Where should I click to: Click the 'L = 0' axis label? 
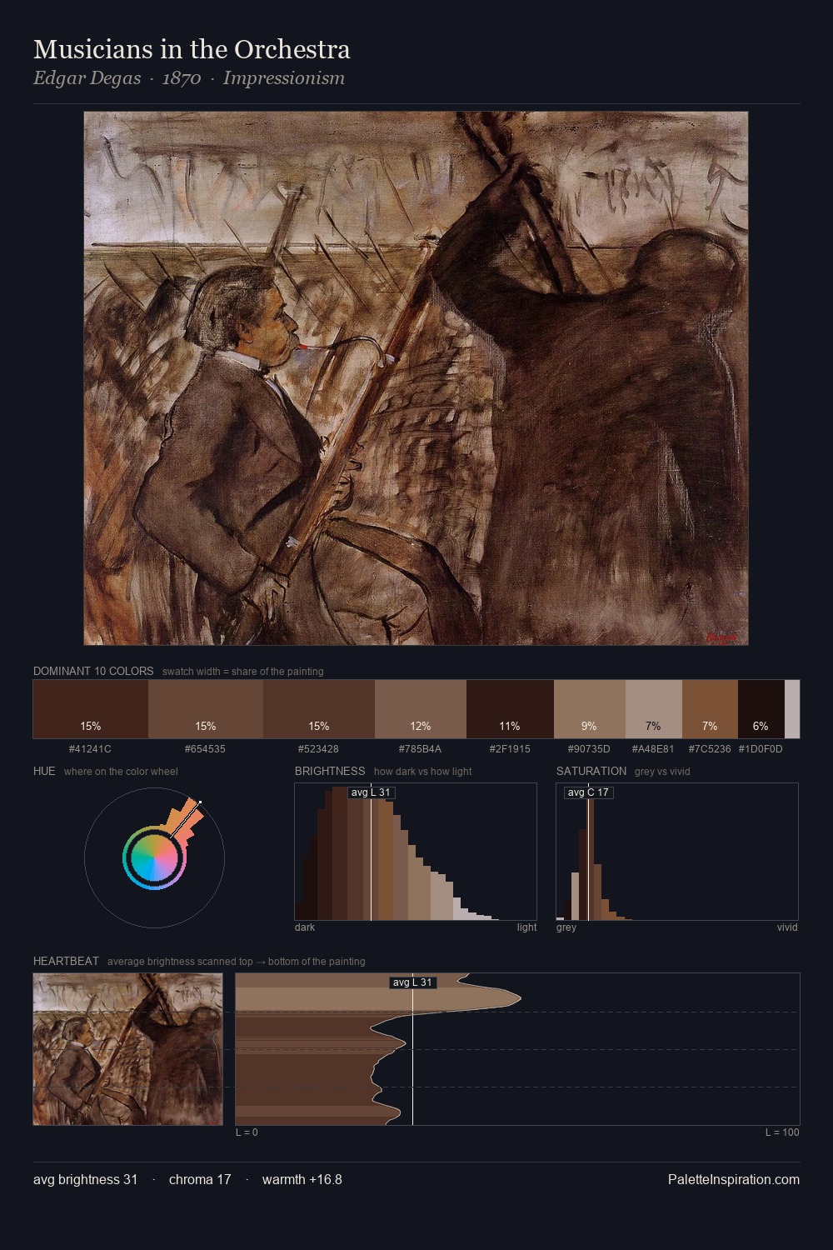tap(247, 1132)
